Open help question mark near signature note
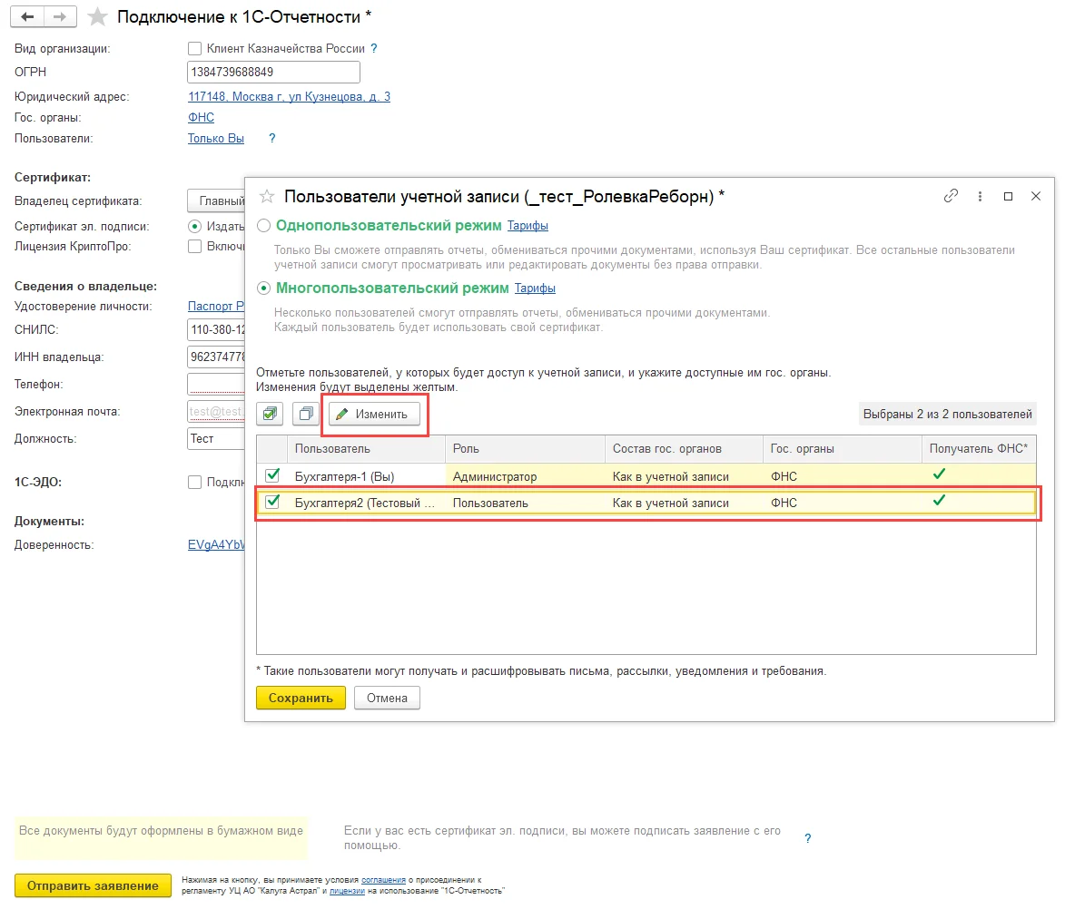 click(x=808, y=838)
